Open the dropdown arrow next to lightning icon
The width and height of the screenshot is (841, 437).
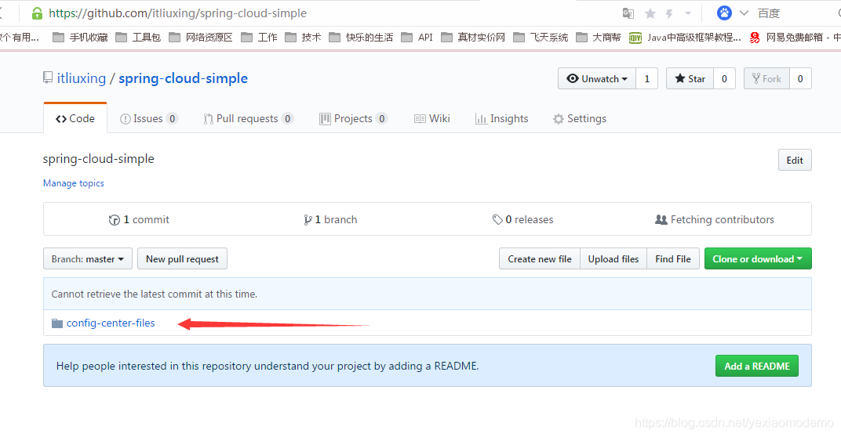click(x=688, y=13)
